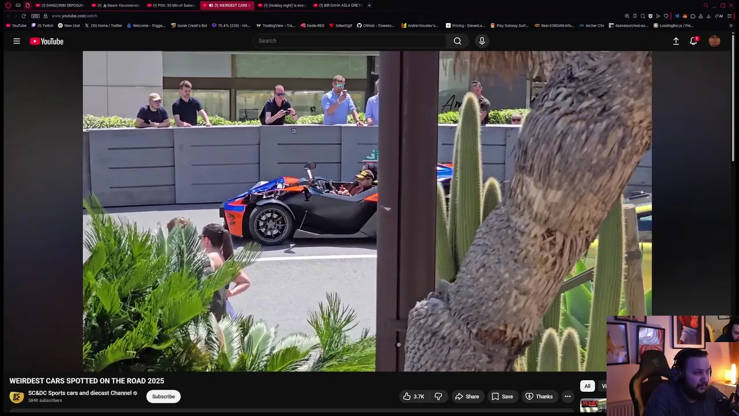Click the search magnifier button
Image resolution: width=739 pixels, height=416 pixels.
point(457,41)
